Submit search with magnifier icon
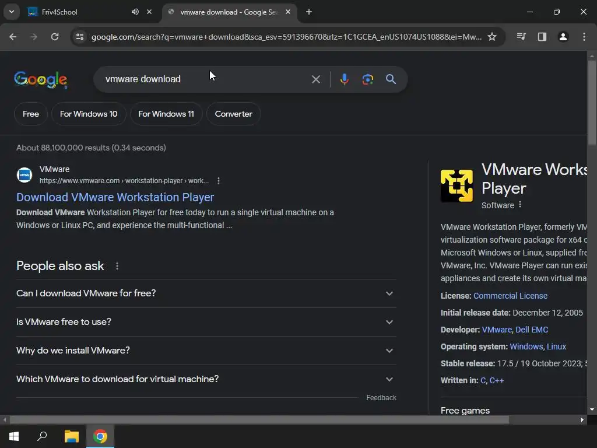 tap(391, 79)
